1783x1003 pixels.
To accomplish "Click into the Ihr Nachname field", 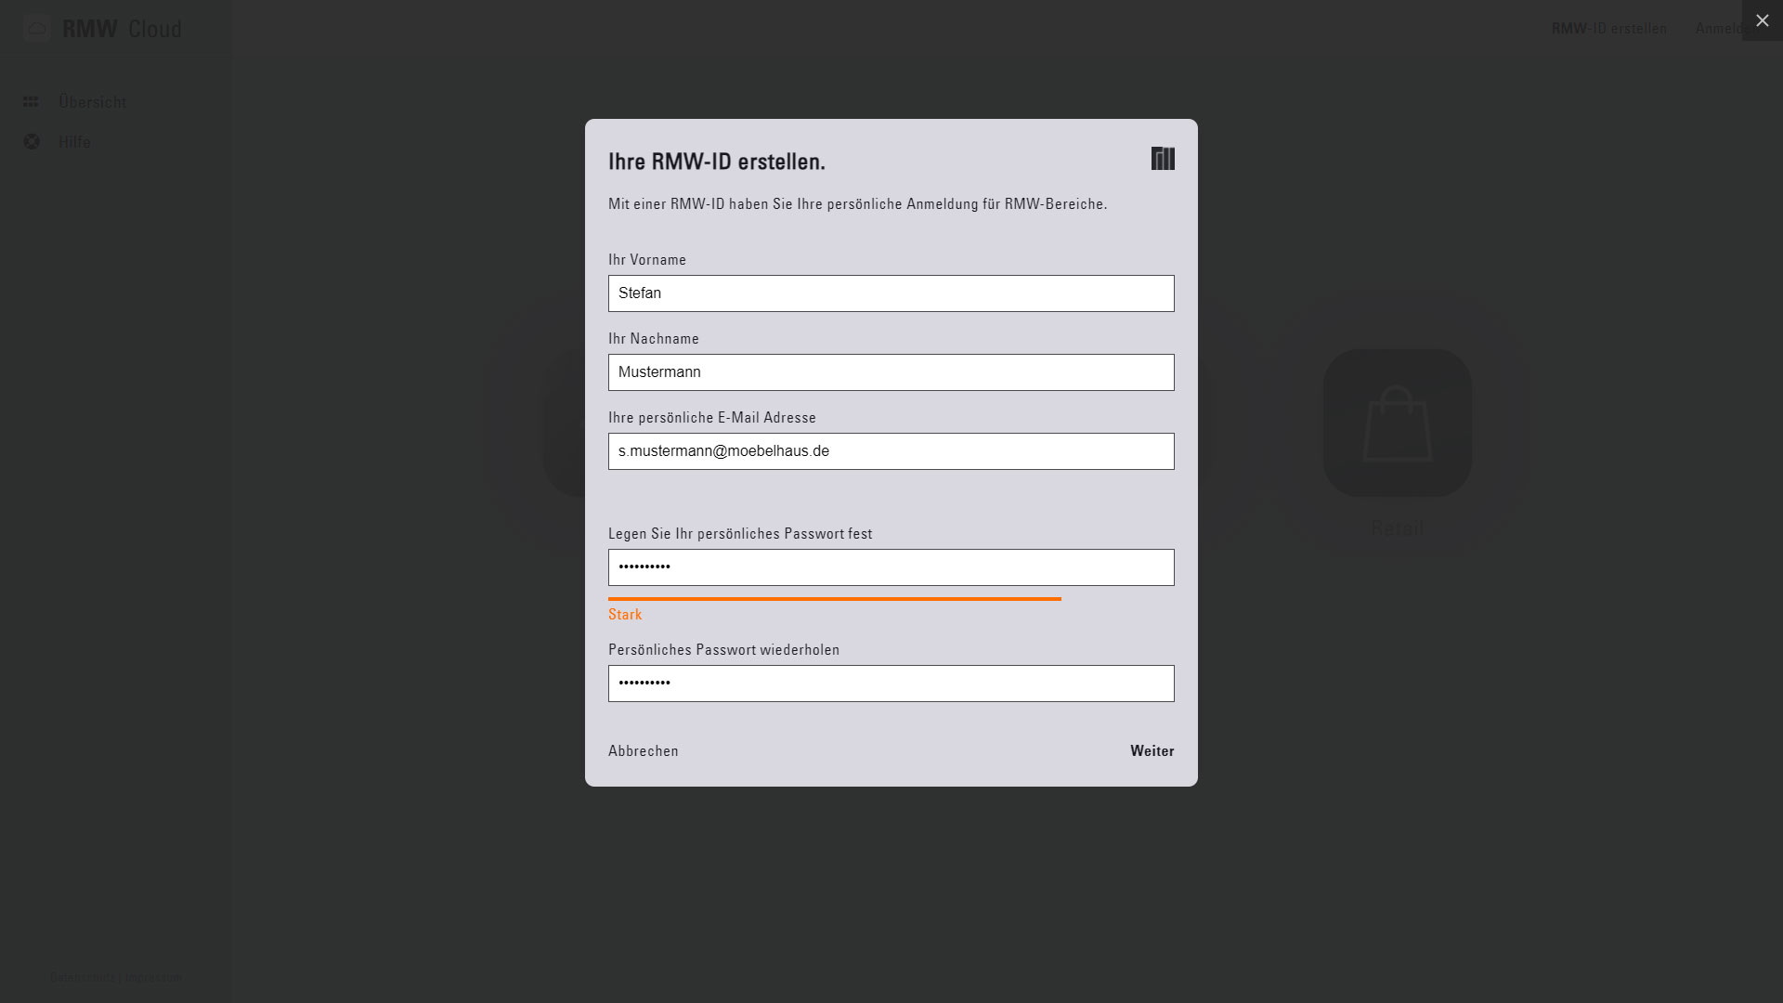I will coord(891,372).
